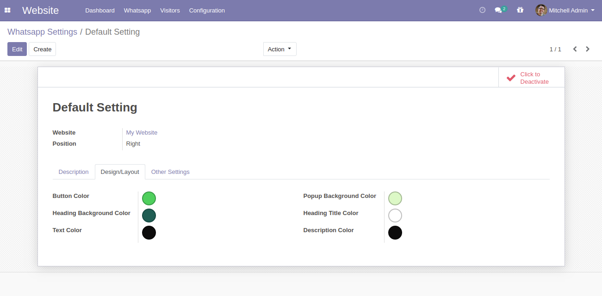
Task: Click the Position field label
Action: [x=64, y=144]
